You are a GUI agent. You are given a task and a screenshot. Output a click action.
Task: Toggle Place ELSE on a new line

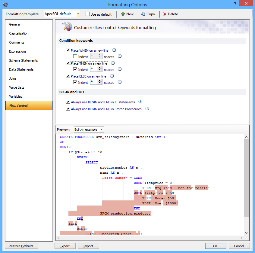click(x=68, y=76)
